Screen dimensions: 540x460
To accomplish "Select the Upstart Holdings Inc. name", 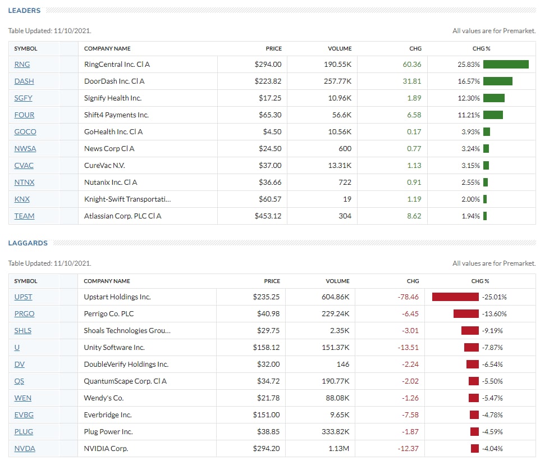I will pos(117,297).
